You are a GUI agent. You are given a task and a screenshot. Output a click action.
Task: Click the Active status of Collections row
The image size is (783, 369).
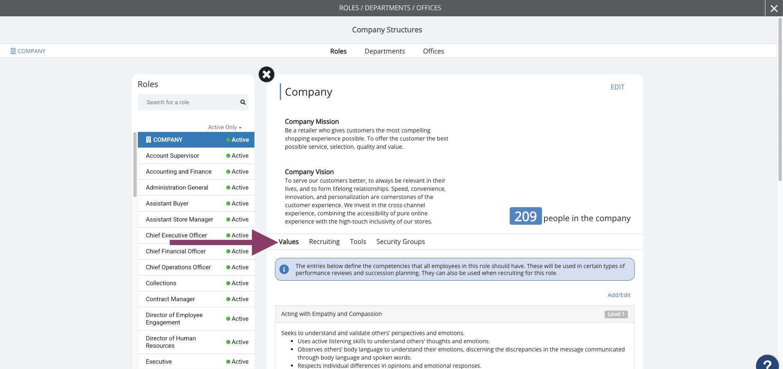point(237,283)
